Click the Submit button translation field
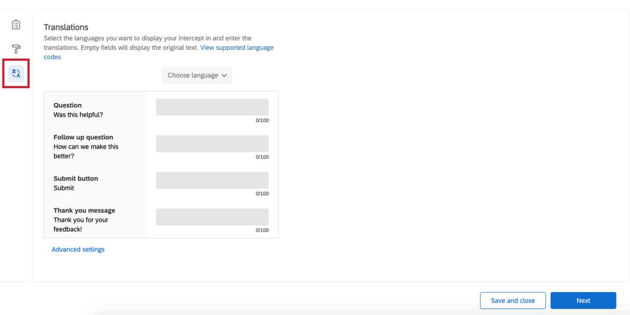 pos(212,180)
